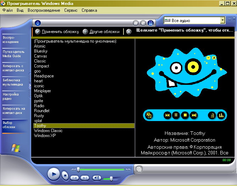The image size is (237, 186).
Task: Click the Next track button in bottom controls
Action: pyautogui.click(x=85, y=178)
